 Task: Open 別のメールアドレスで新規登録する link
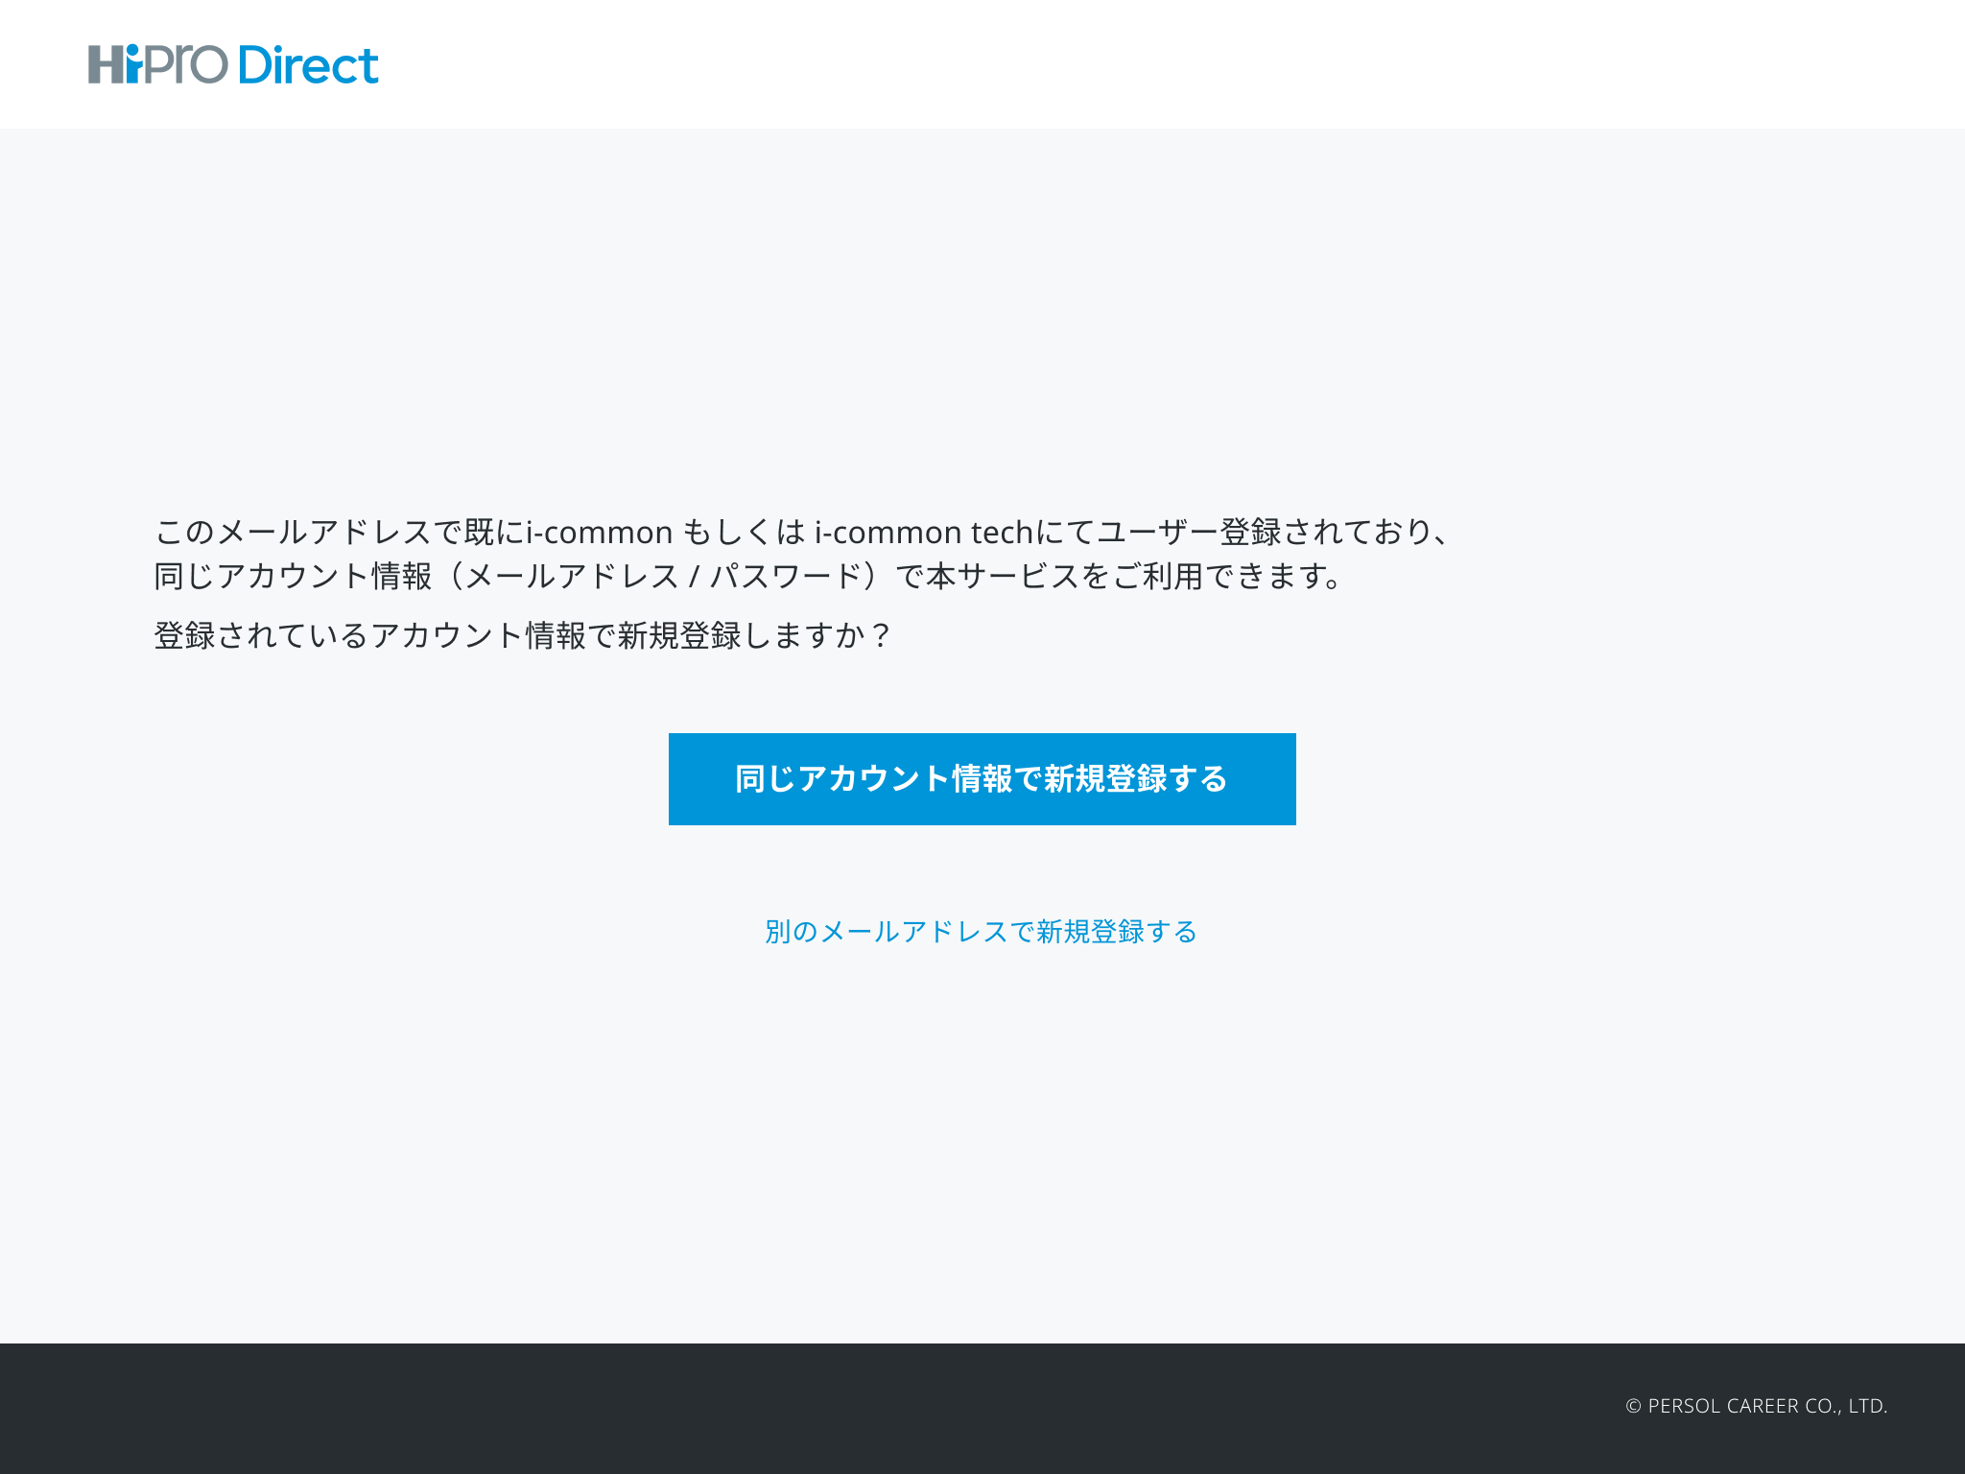tap(981, 931)
